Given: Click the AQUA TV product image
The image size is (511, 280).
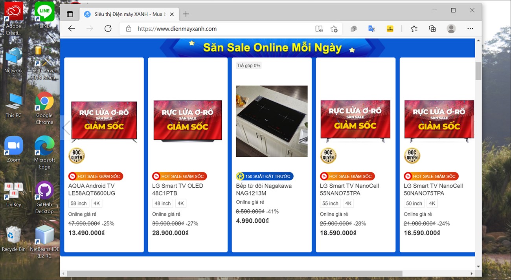Looking at the screenshot, I should click(x=104, y=122).
